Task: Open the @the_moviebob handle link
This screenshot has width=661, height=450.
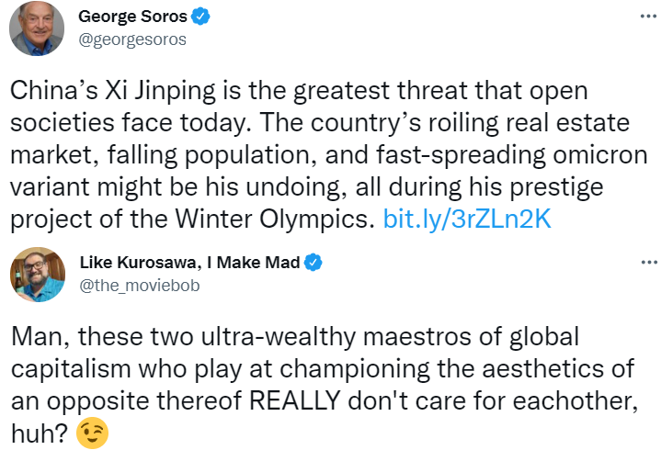Action: tap(140, 286)
